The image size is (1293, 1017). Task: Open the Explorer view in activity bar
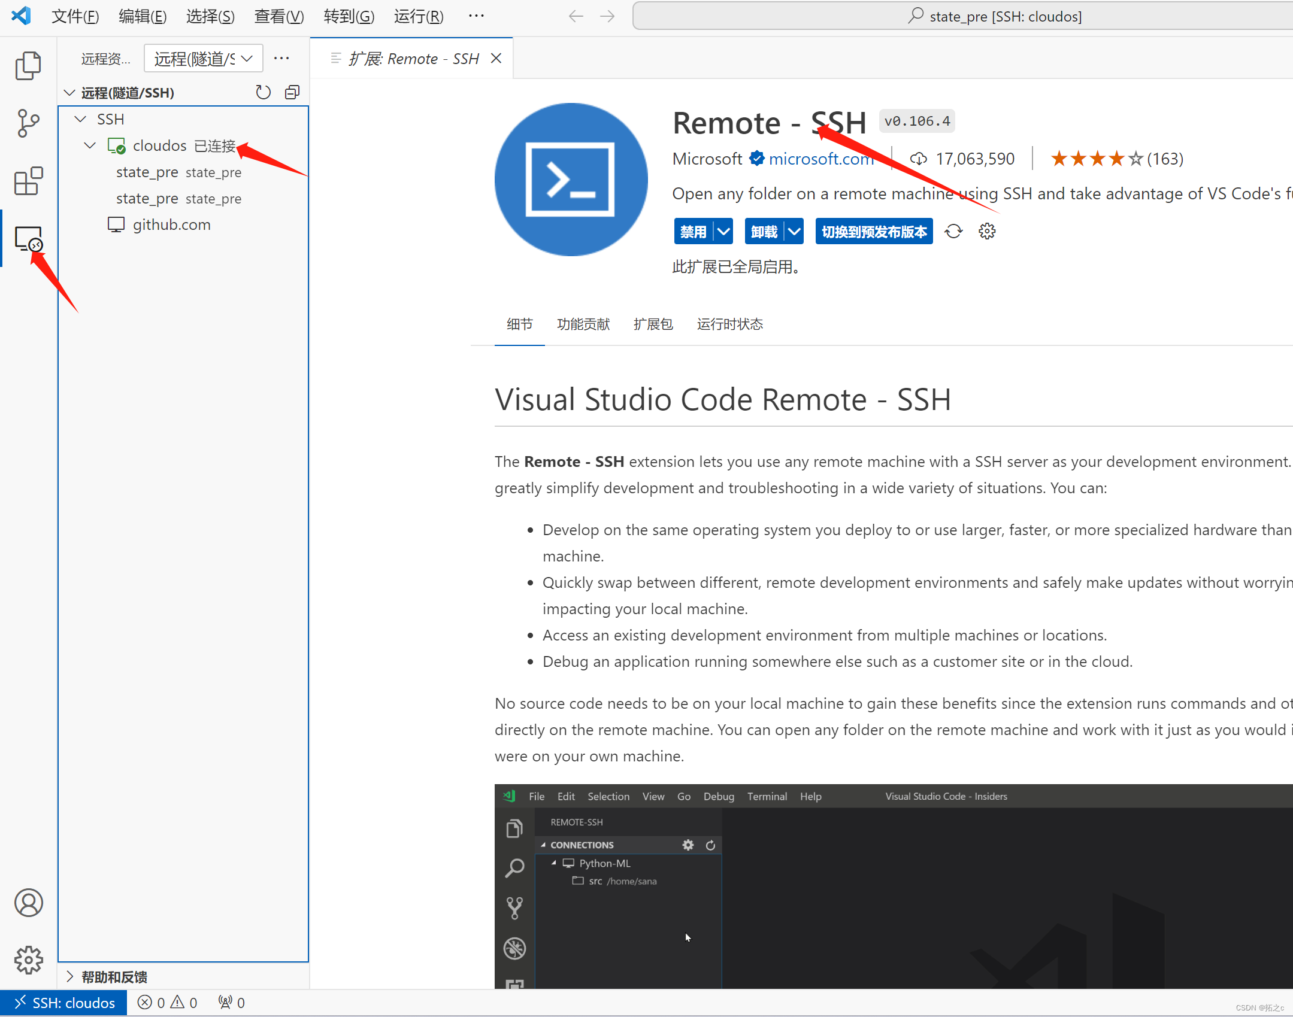click(x=28, y=65)
